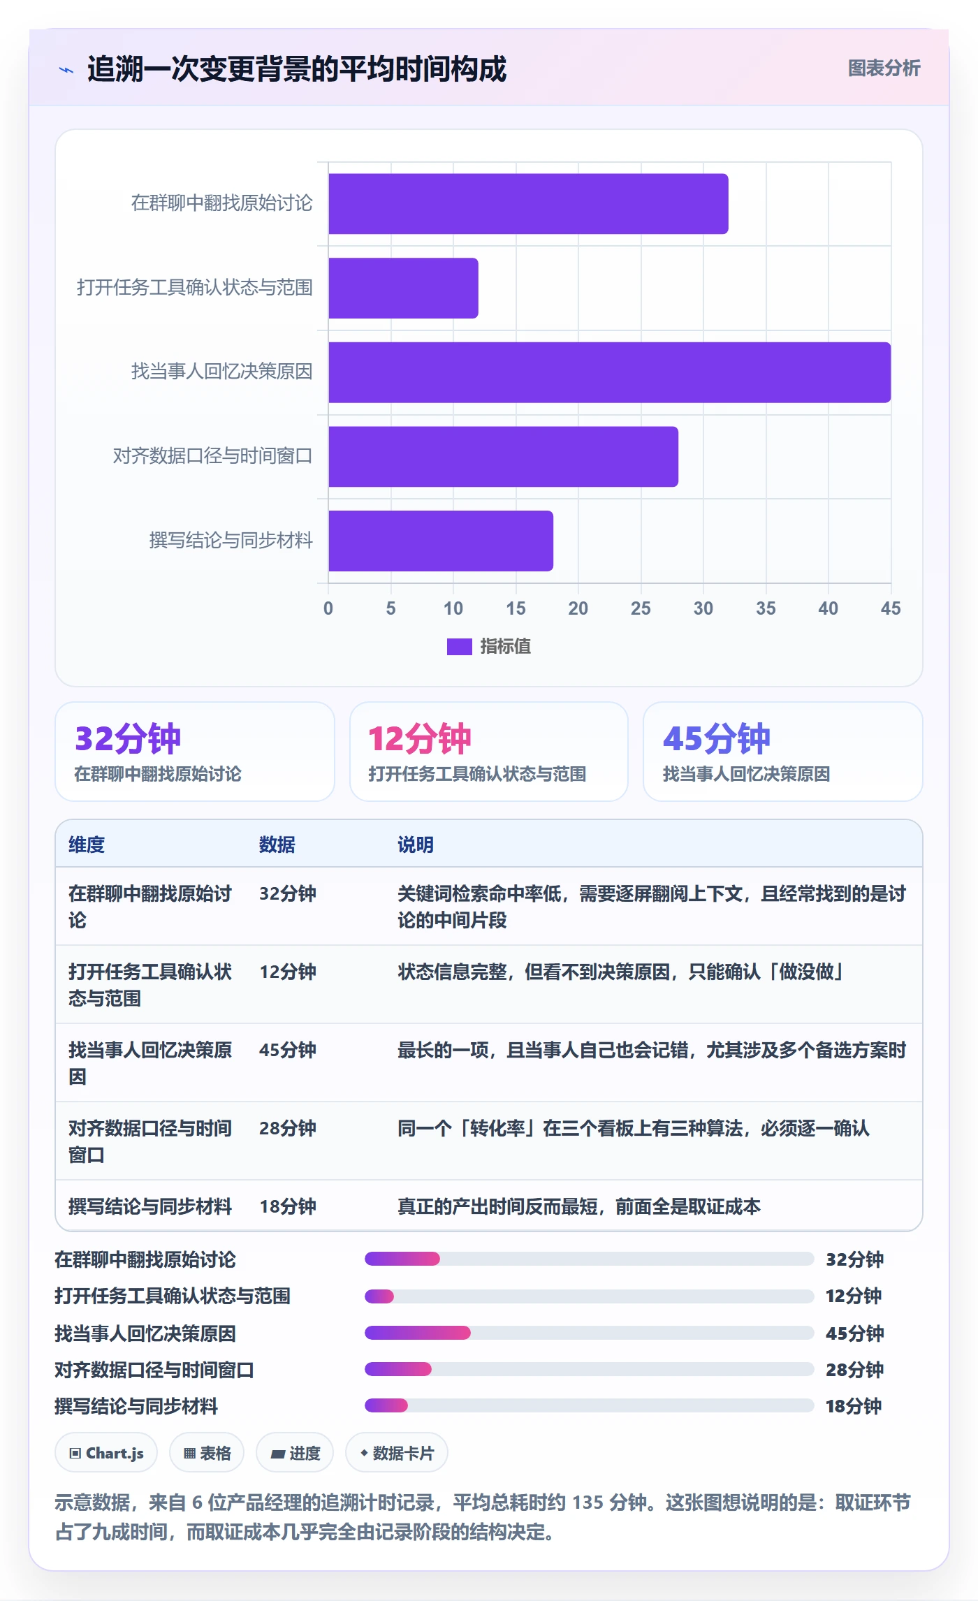The height and width of the screenshot is (1601, 978).
Task: Click the table description starting 状态信息完整
Action: click(621, 972)
